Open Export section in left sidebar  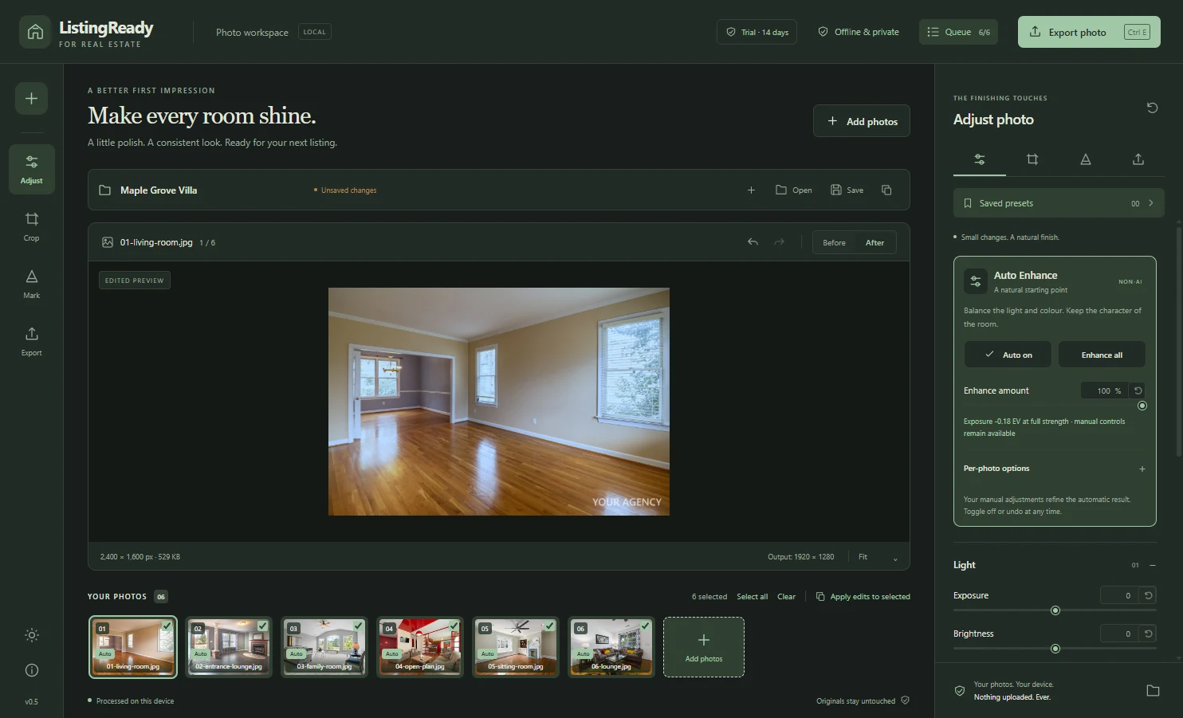pos(32,341)
